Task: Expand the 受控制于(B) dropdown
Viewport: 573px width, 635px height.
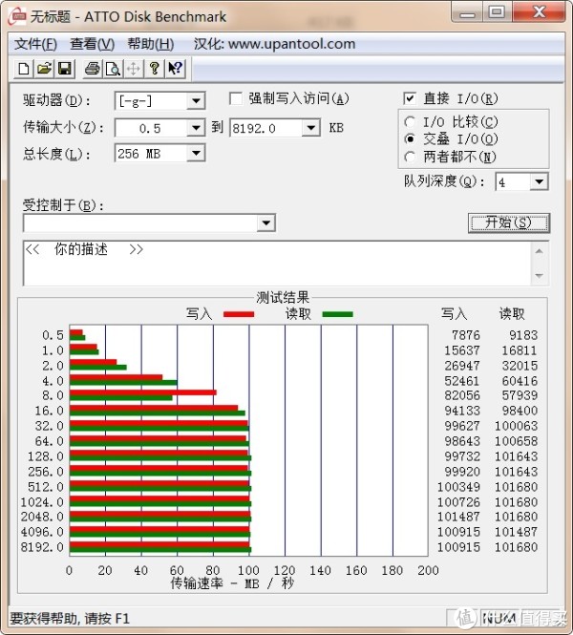Action: coord(266,223)
